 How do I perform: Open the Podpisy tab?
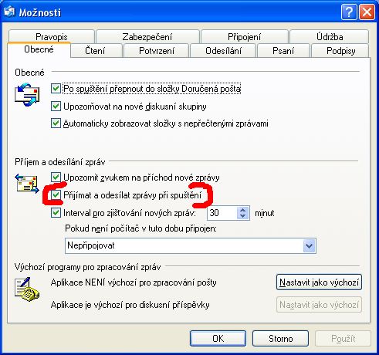point(340,51)
